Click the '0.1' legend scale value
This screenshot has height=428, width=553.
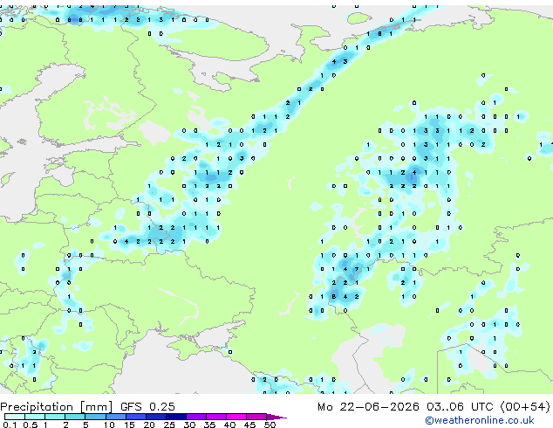click(10, 425)
